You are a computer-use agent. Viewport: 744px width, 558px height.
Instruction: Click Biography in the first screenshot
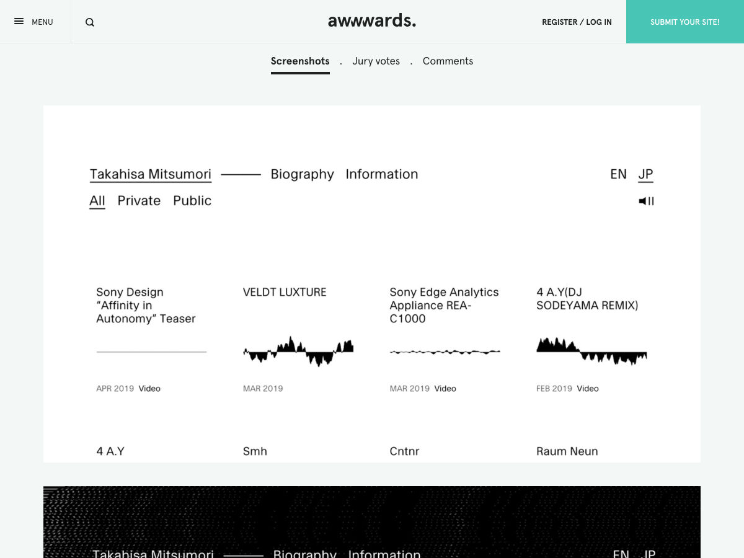303,175
